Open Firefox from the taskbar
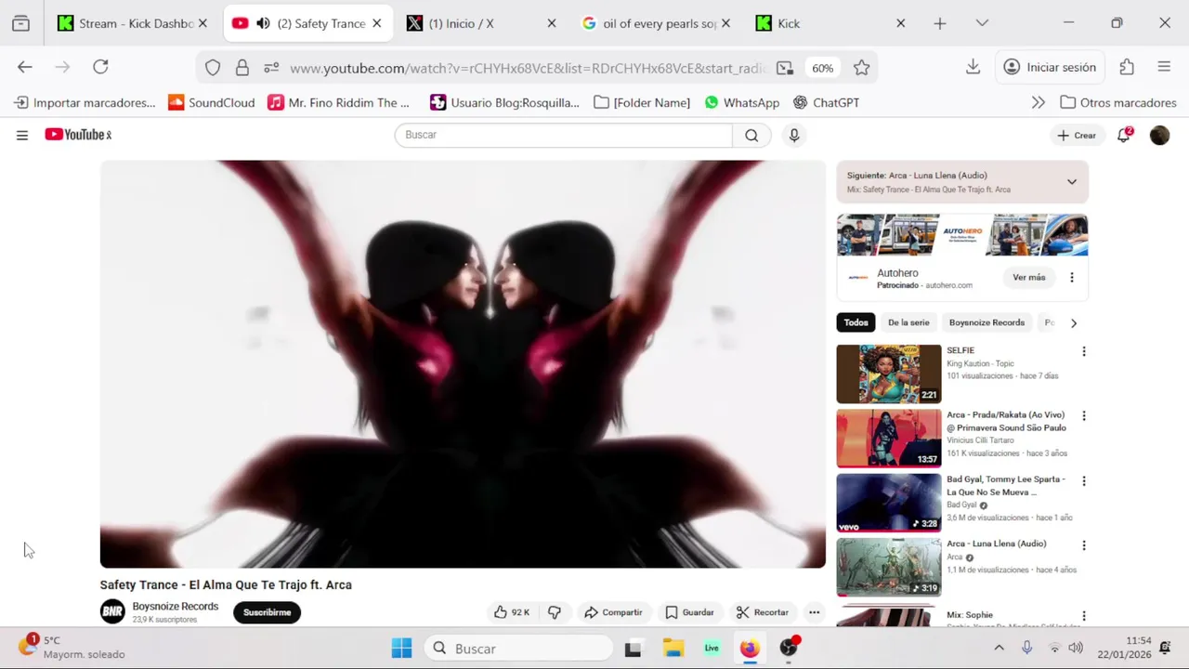Screen dimensions: 1189x669 click(x=749, y=649)
